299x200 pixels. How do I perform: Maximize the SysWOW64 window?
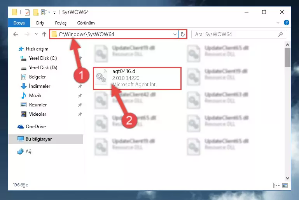click(x=264, y=12)
